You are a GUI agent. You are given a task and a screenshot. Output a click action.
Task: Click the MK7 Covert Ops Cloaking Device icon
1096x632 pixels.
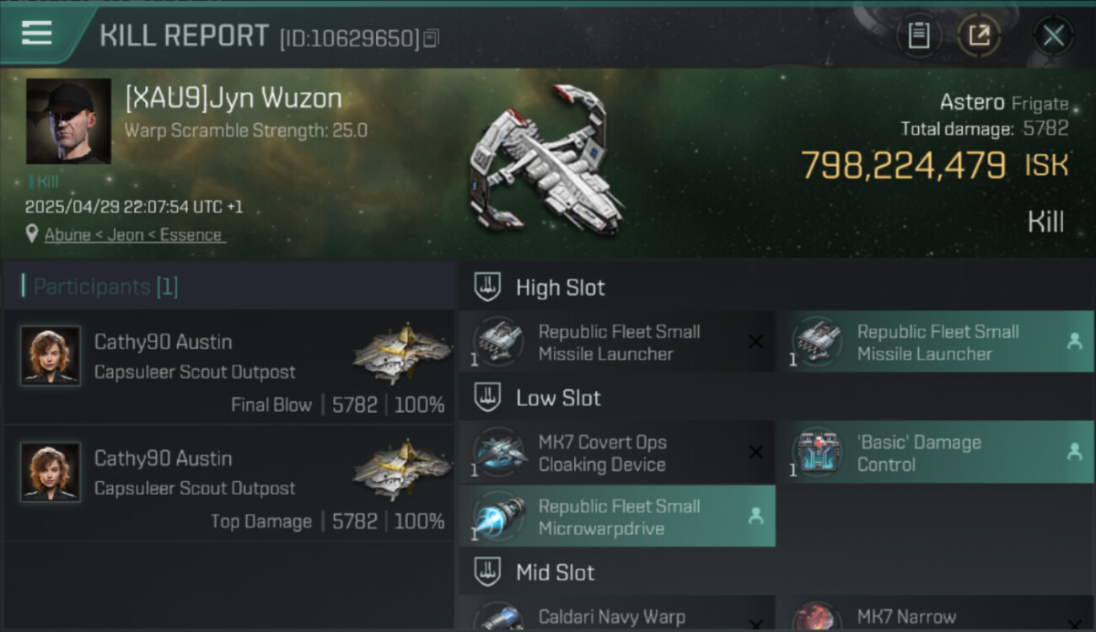click(x=499, y=453)
